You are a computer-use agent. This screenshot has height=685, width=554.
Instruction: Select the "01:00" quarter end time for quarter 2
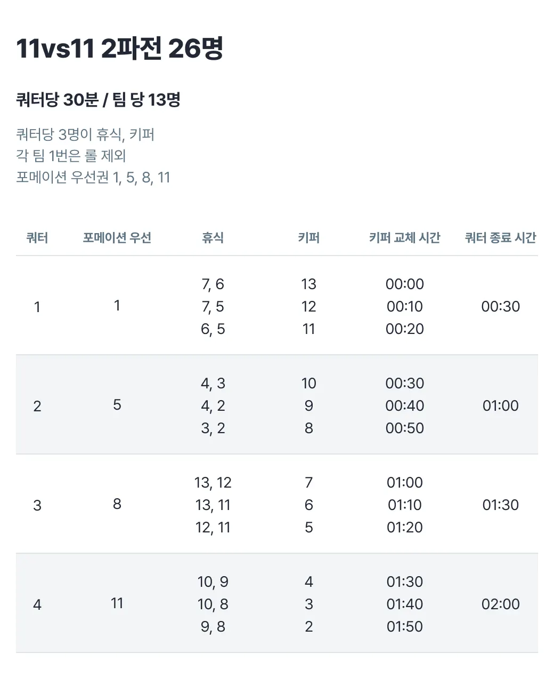501,406
